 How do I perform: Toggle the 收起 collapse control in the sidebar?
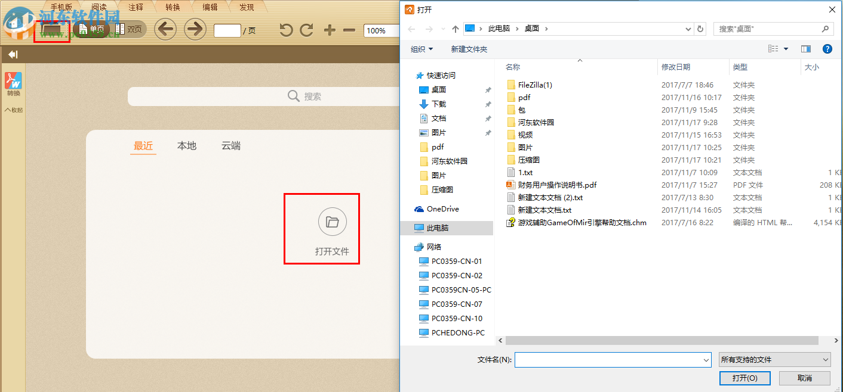tap(13, 110)
